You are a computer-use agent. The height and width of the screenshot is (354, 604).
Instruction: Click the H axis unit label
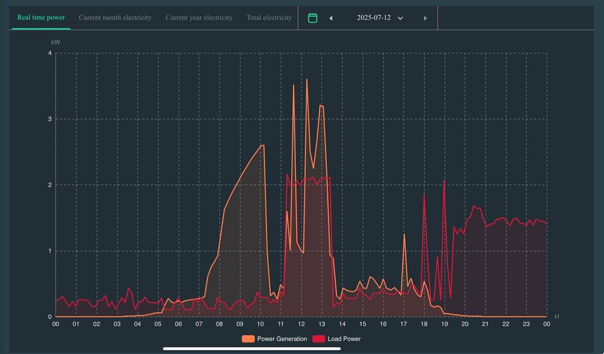coord(557,317)
